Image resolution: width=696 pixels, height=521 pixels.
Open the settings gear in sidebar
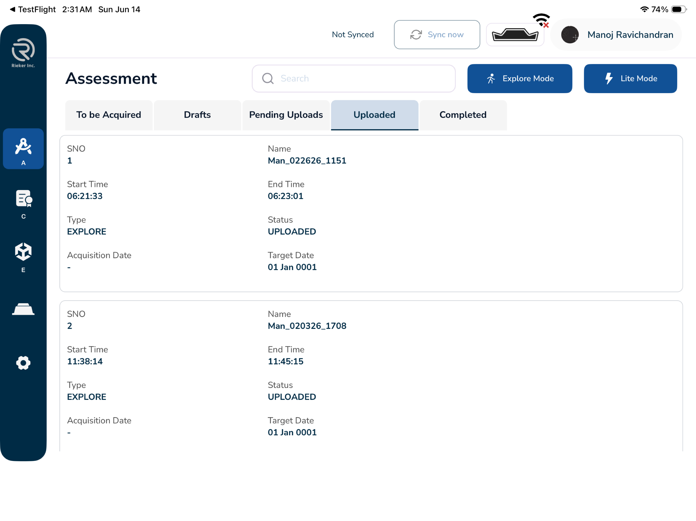tap(23, 363)
